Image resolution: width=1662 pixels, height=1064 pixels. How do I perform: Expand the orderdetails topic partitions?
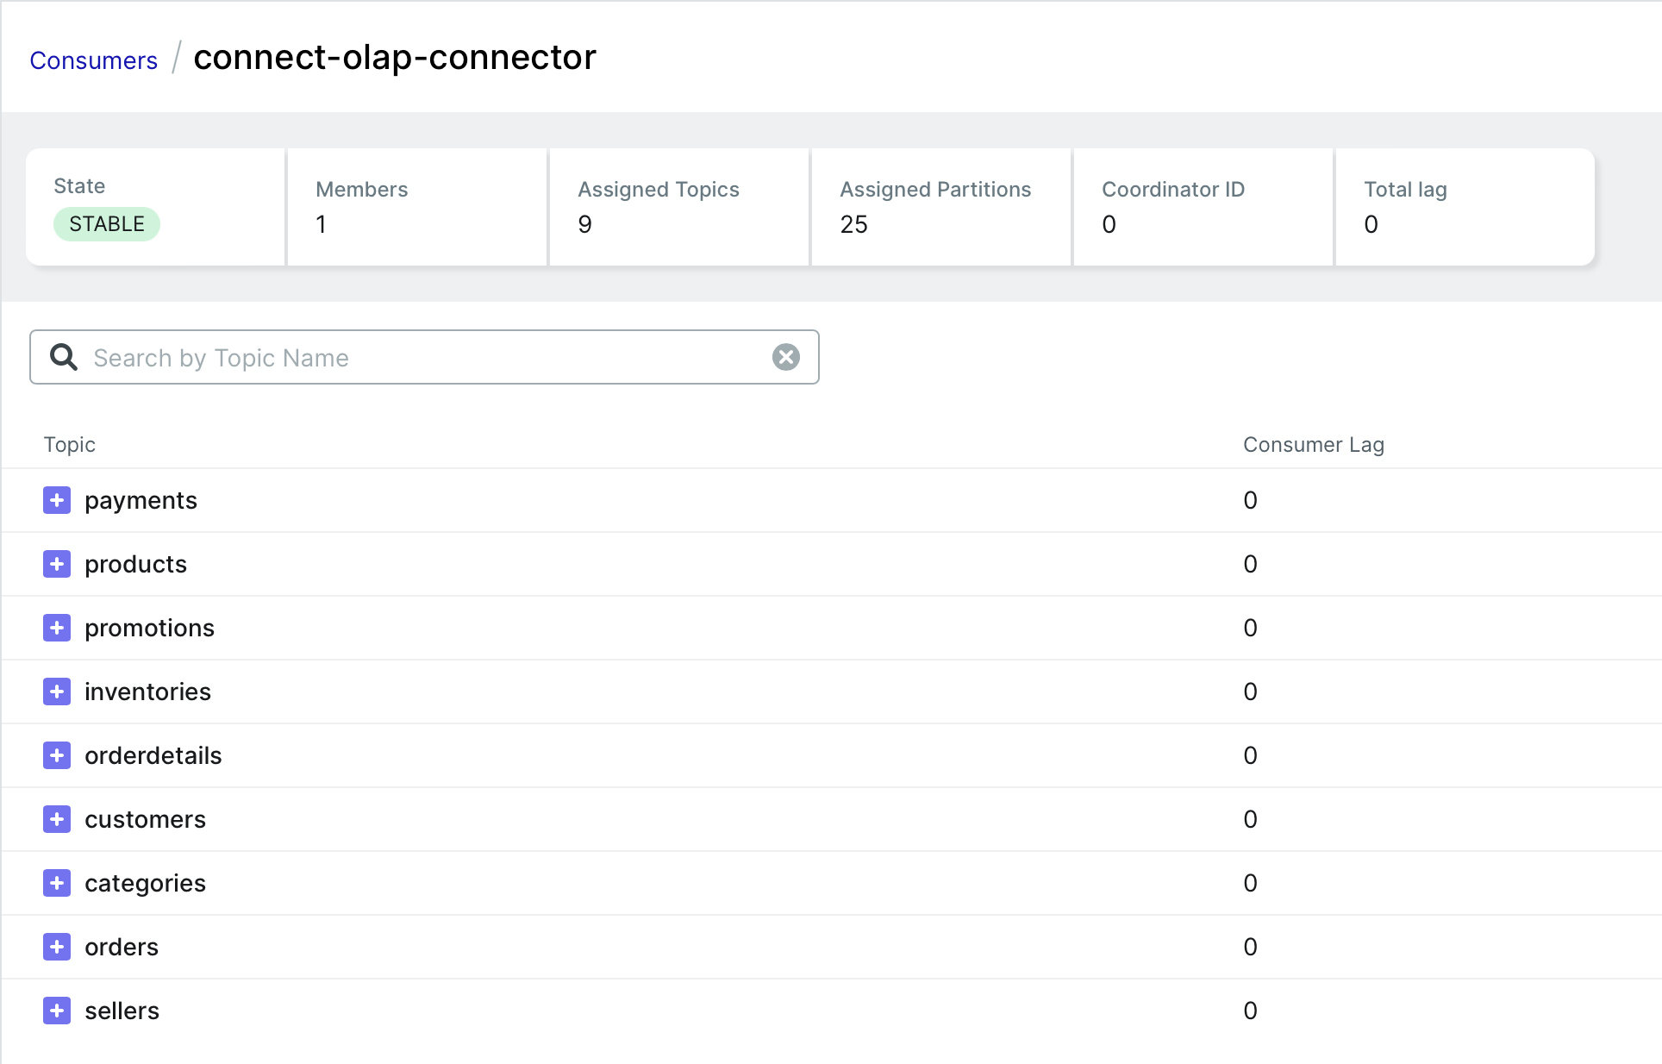(57, 755)
